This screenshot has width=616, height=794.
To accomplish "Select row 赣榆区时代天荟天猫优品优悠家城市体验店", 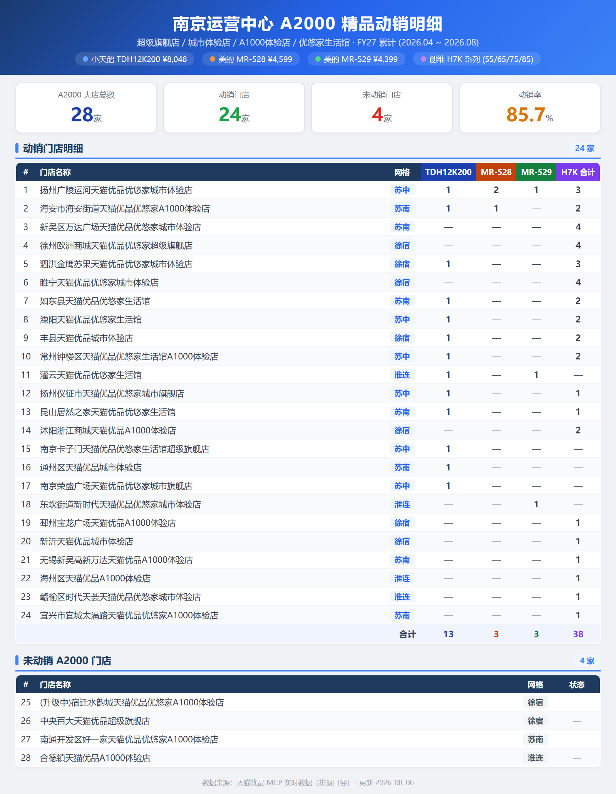I will (308, 597).
